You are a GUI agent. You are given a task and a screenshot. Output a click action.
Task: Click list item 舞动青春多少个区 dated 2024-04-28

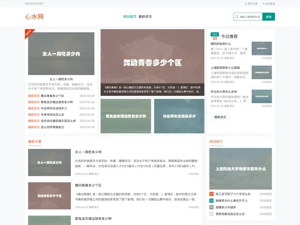point(52,96)
